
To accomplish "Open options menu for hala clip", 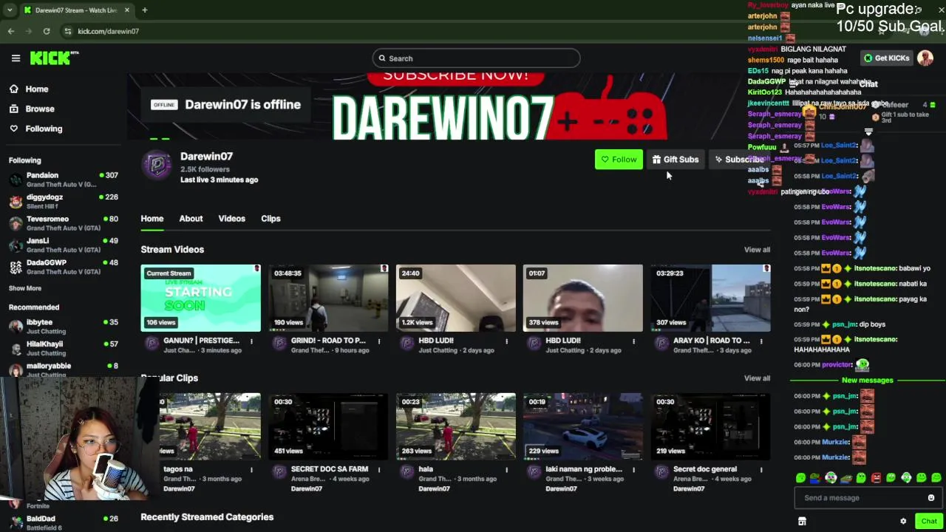I will (x=506, y=470).
